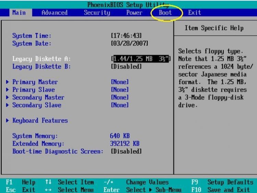The width and height of the screenshot is (257, 193).
Task: Expand the Keyboard Features arrow
Action: tap(8, 120)
